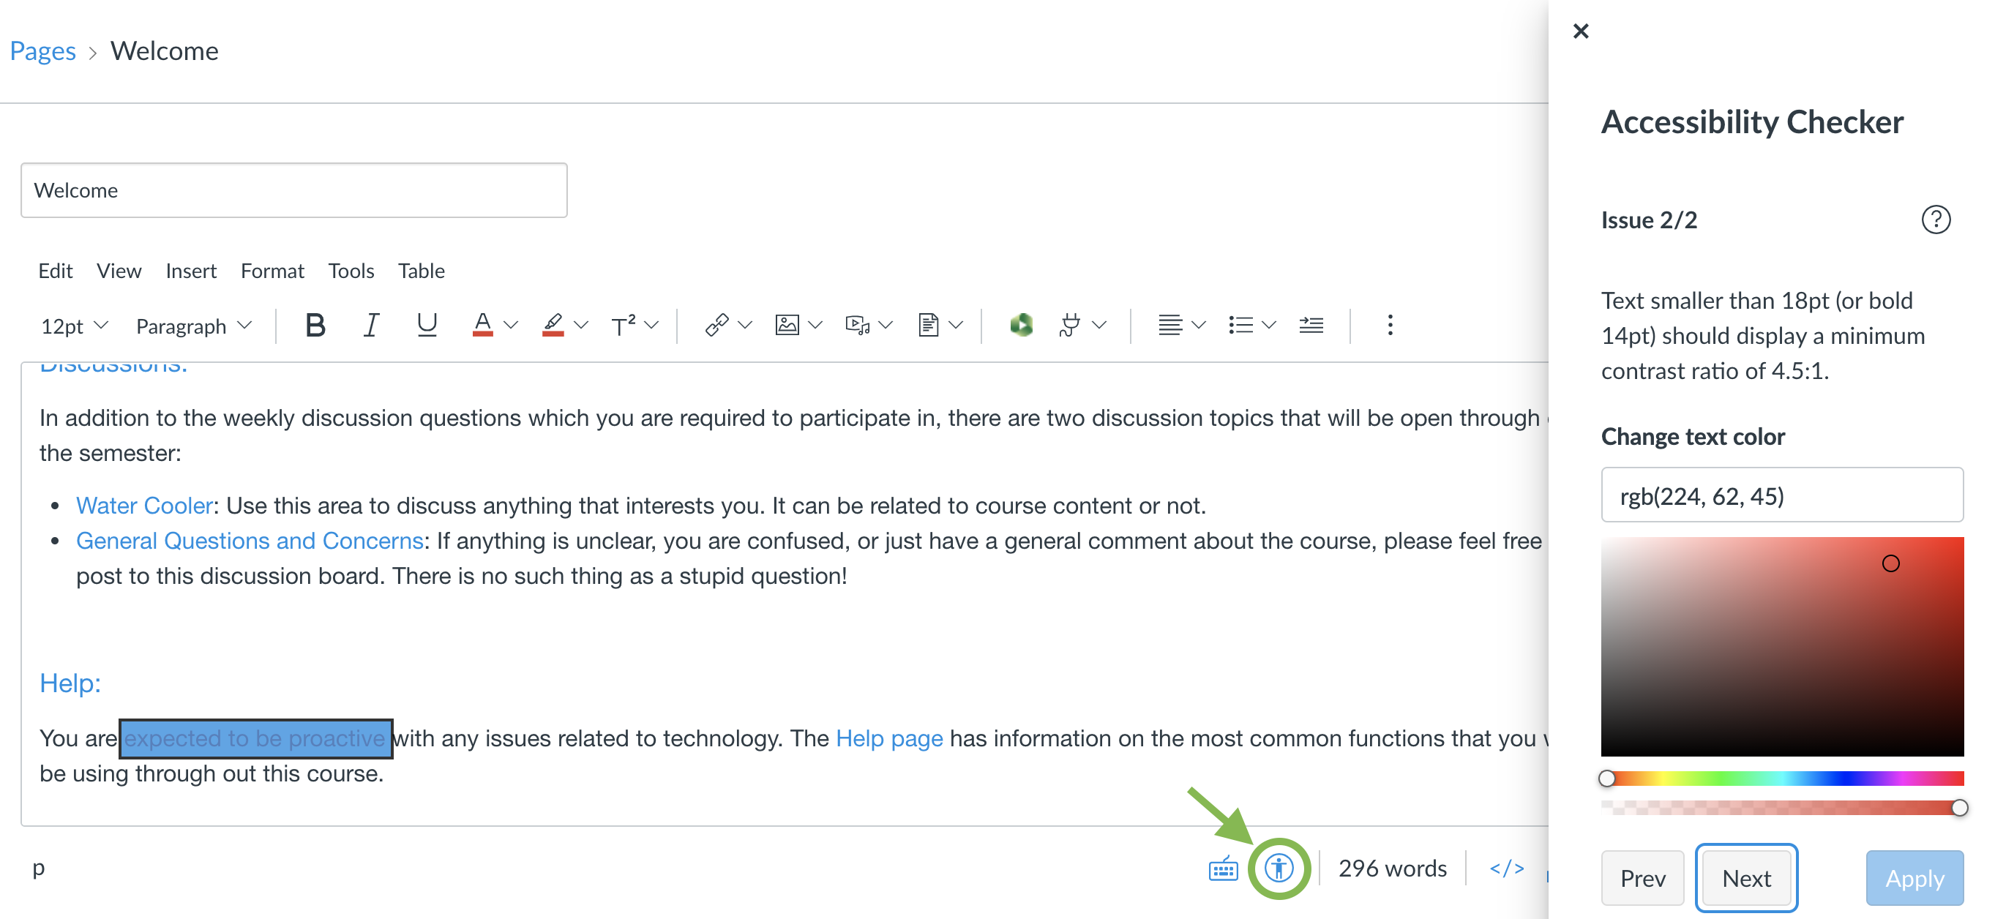Click the text alignment icon

(1169, 325)
